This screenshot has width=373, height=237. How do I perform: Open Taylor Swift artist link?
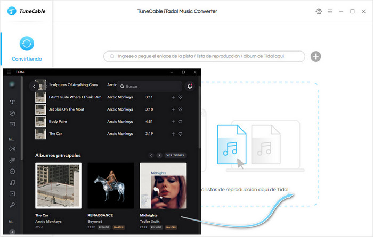tap(150, 222)
